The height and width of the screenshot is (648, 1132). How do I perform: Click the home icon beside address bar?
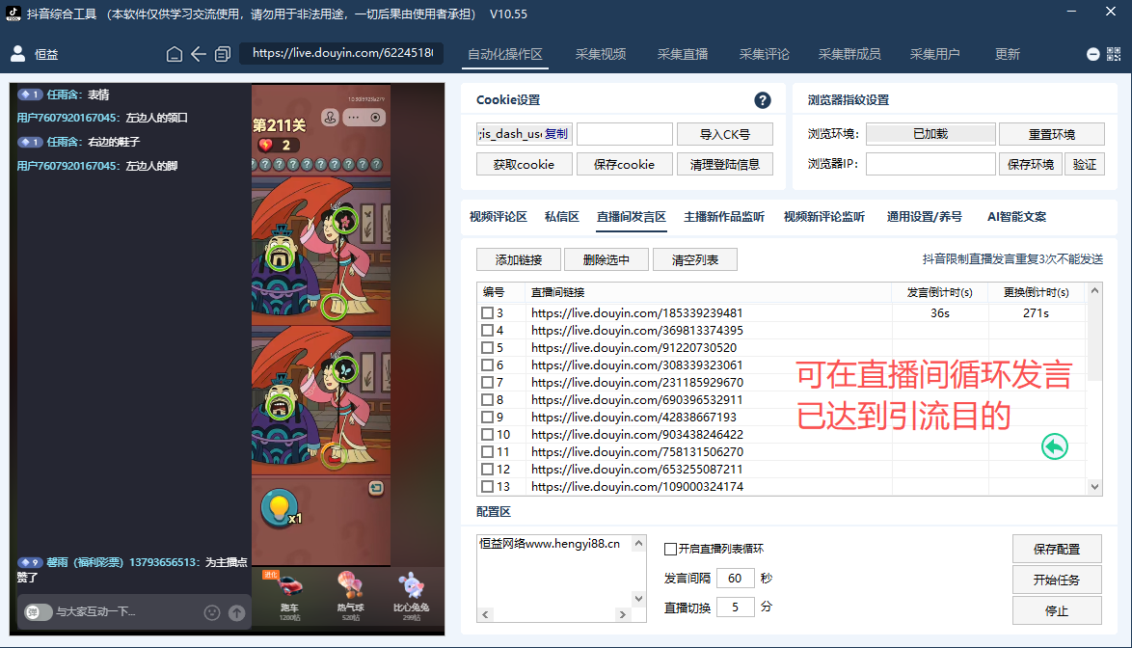click(x=174, y=54)
